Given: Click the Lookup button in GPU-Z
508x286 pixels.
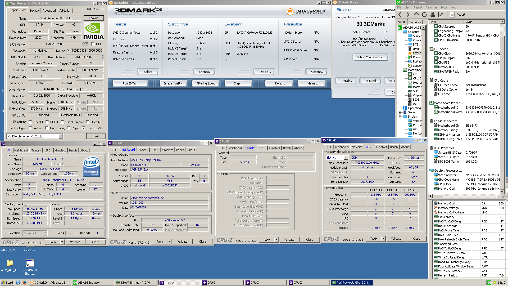Looking at the screenshot, I should (x=94, y=18).
